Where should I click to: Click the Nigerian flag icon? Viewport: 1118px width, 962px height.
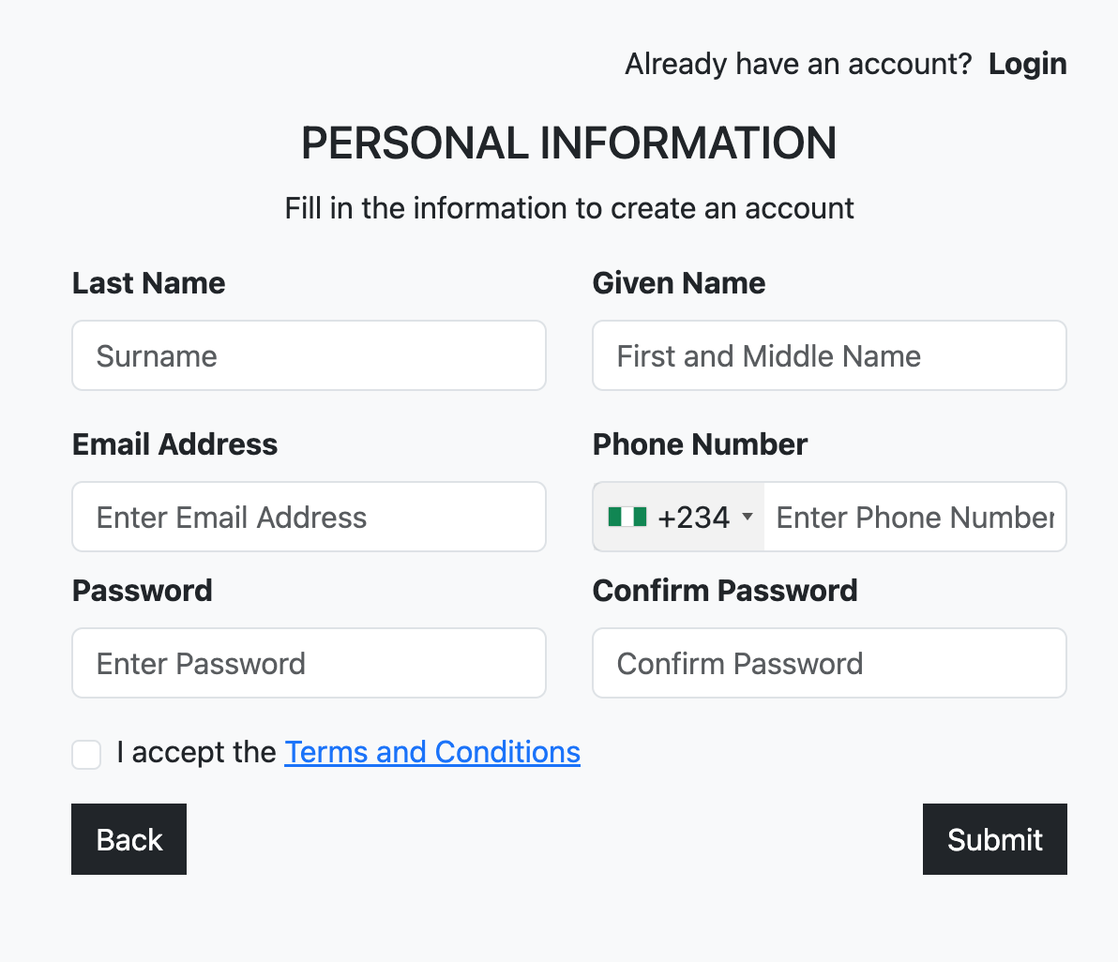pyautogui.click(x=627, y=517)
